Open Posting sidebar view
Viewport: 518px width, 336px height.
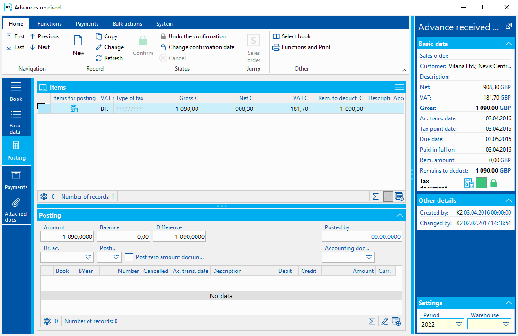point(16,151)
